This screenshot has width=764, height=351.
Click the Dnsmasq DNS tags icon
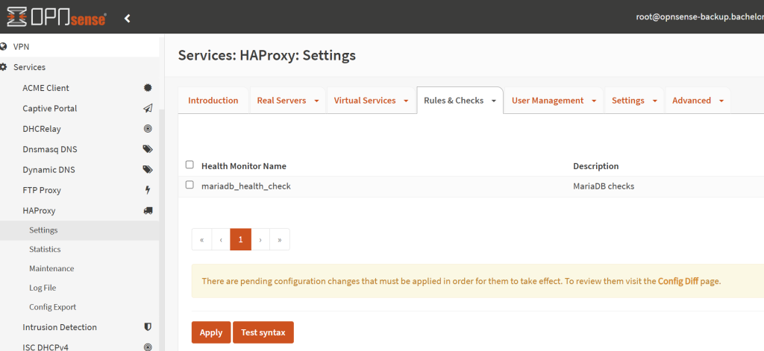click(148, 149)
